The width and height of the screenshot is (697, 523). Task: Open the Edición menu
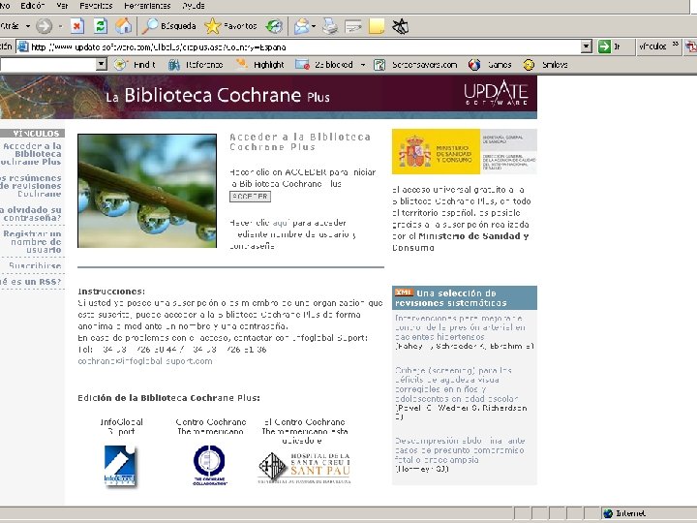pyautogui.click(x=33, y=6)
